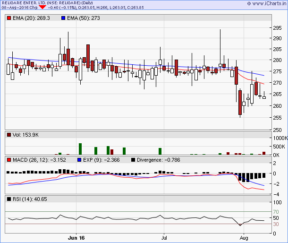Click the Jun 16 date axis label
This screenshot has height=243, width=288.
[x=76, y=238]
